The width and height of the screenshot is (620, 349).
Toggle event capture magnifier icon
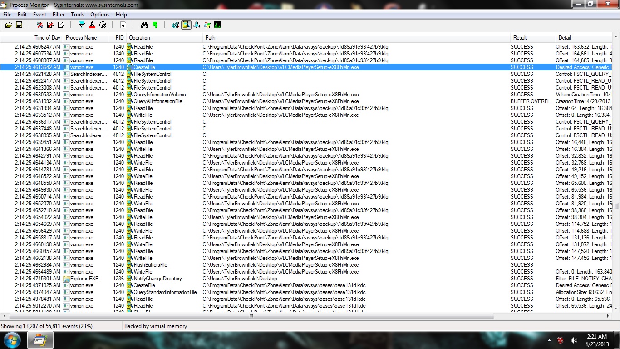40,25
